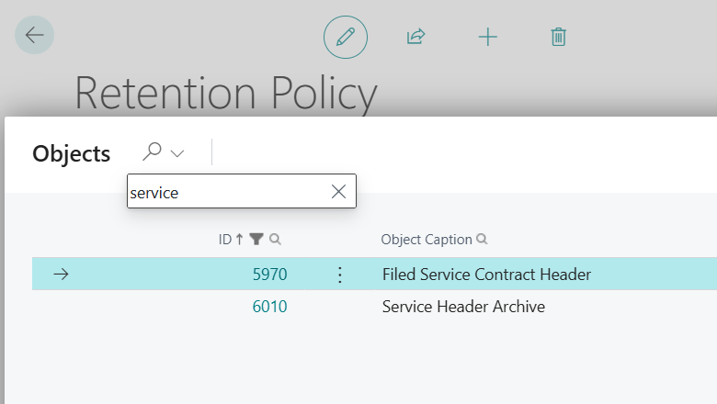The image size is (717, 404).
Task: Open the ID column filter funnel
Action: point(256,240)
